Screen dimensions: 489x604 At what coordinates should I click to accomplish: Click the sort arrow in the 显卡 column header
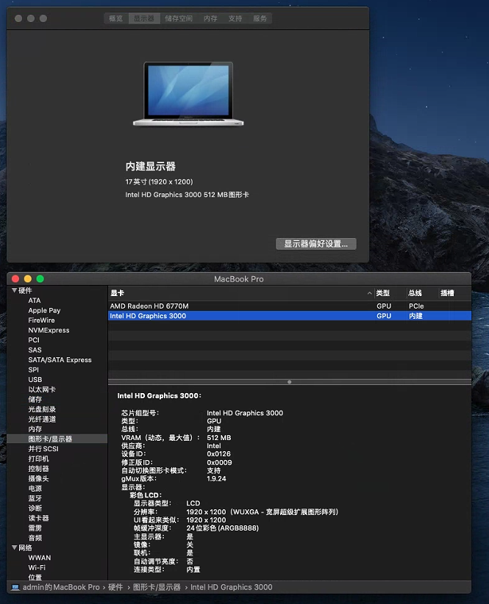click(x=369, y=293)
